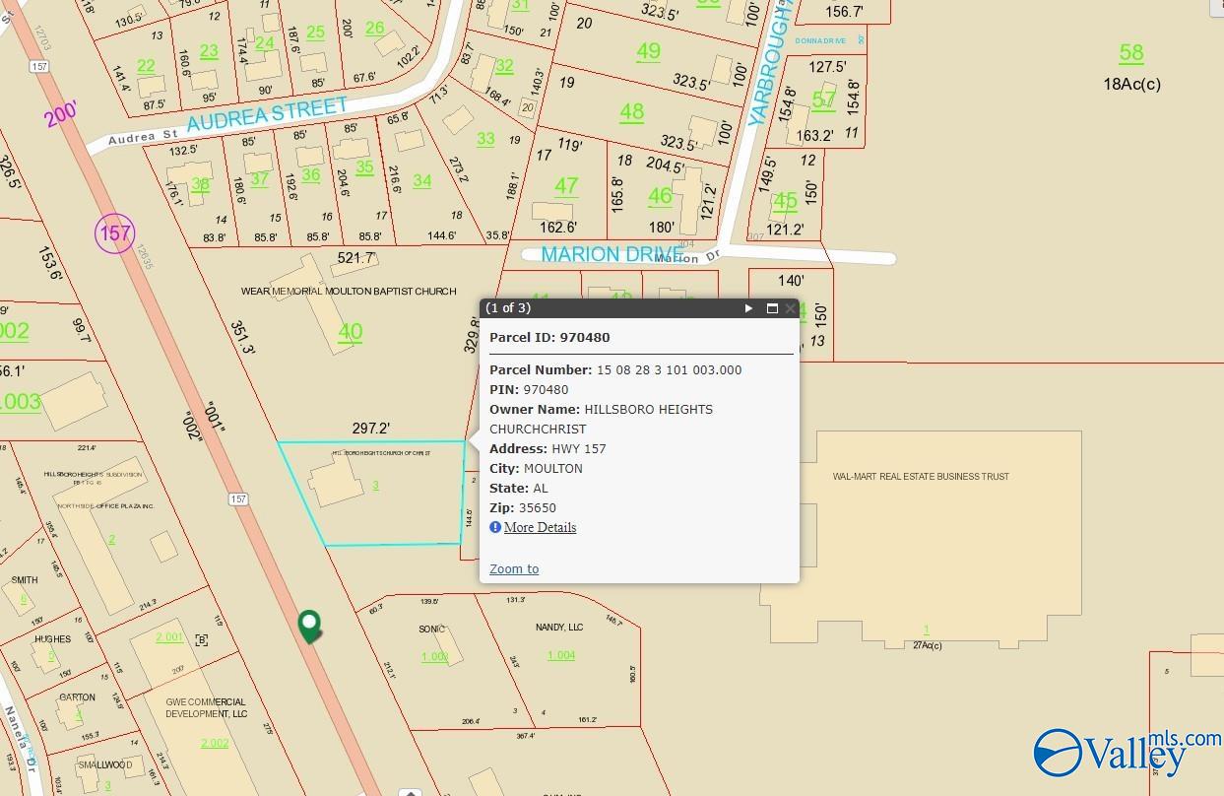Screen dimensions: 1224x796
Task: Close the parcel info popup
Action: 790,308
